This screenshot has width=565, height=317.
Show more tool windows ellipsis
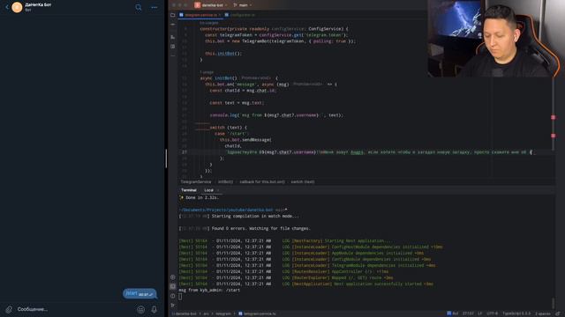click(173, 55)
